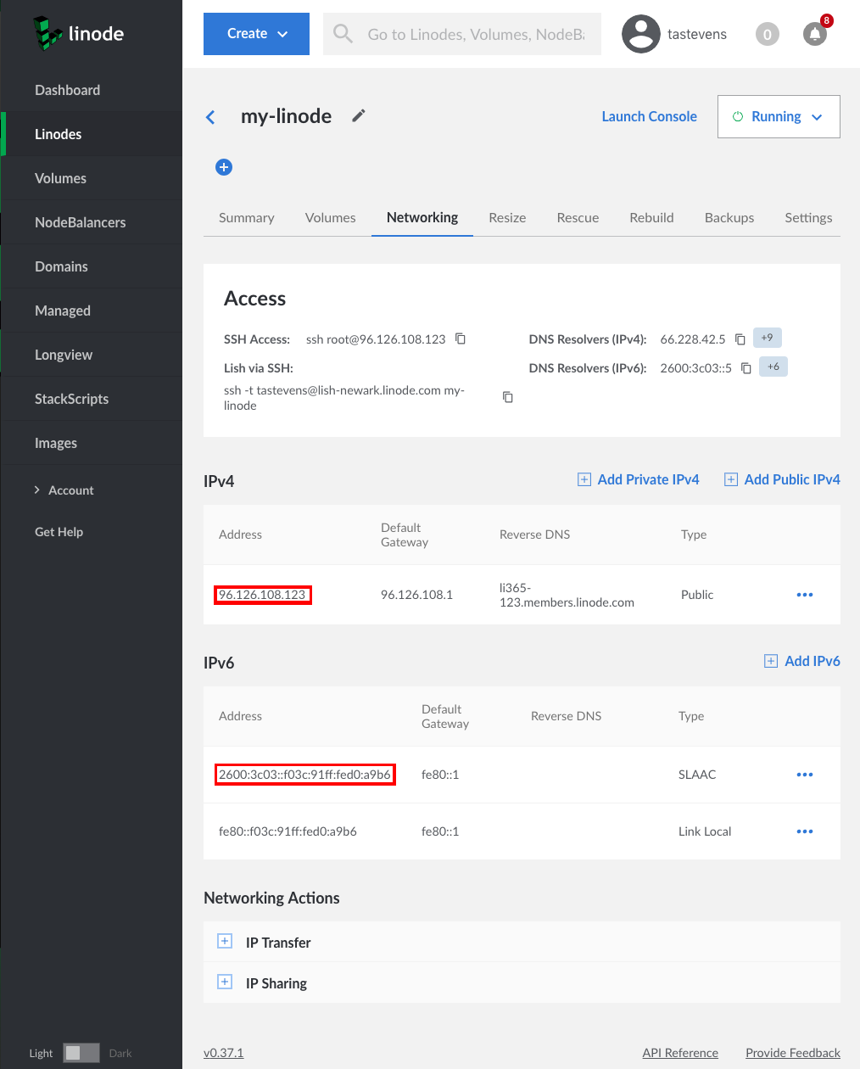The height and width of the screenshot is (1069, 860).
Task: Open the Running status dropdown
Action: coord(779,117)
